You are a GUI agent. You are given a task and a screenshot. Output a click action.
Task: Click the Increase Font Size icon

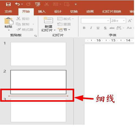(130, 21)
